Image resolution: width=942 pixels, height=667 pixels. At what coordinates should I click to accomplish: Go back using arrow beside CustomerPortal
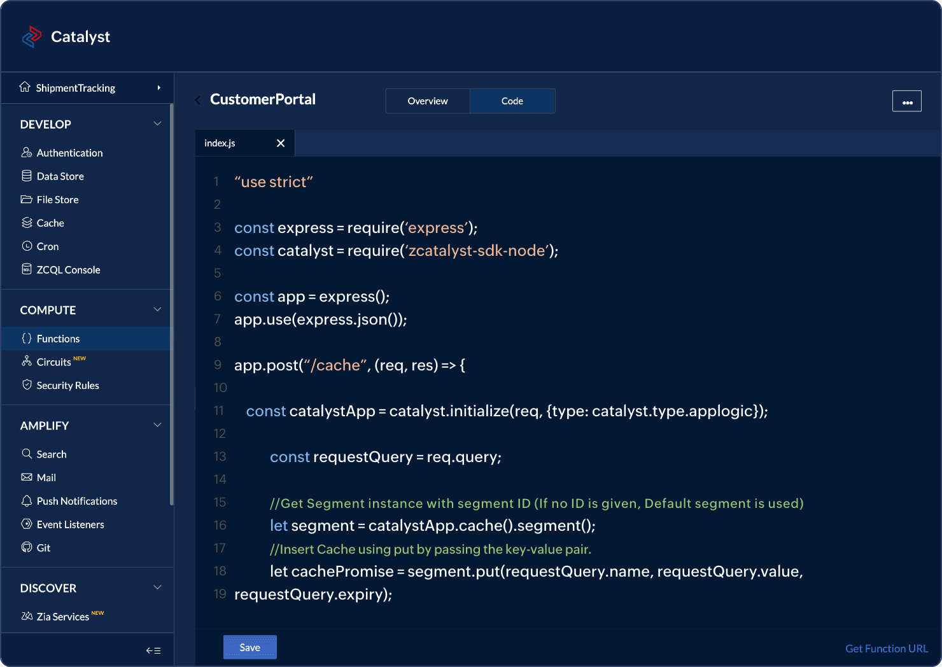coord(198,100)
